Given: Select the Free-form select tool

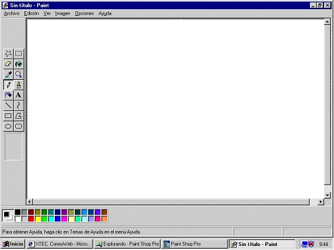Looking at the screenshot, I should (x=9, y=53).
